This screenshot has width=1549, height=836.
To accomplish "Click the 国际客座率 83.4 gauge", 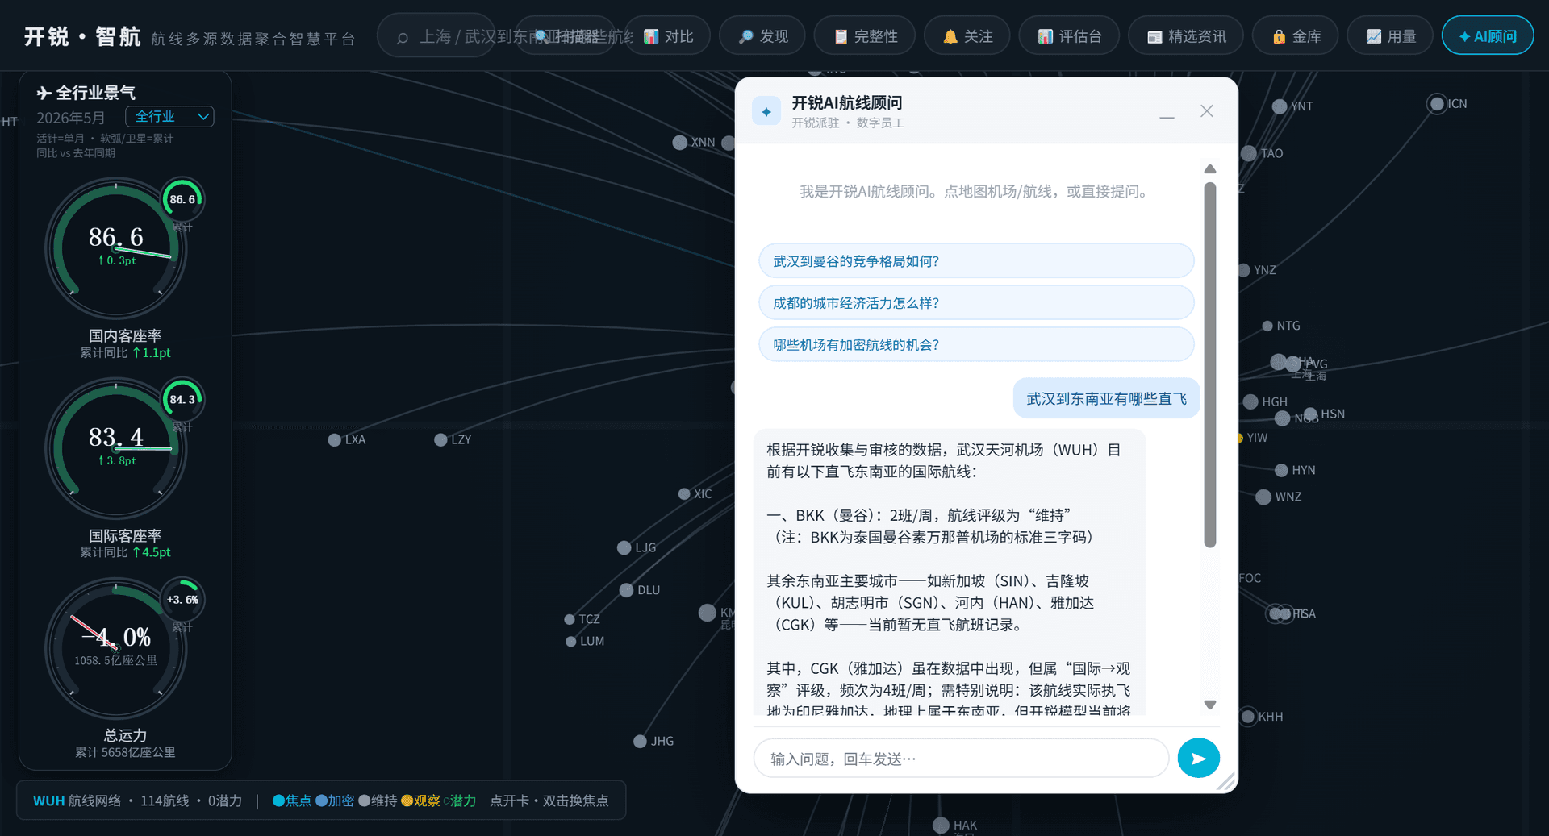I will pyautogui.click(x=115, y=447).
